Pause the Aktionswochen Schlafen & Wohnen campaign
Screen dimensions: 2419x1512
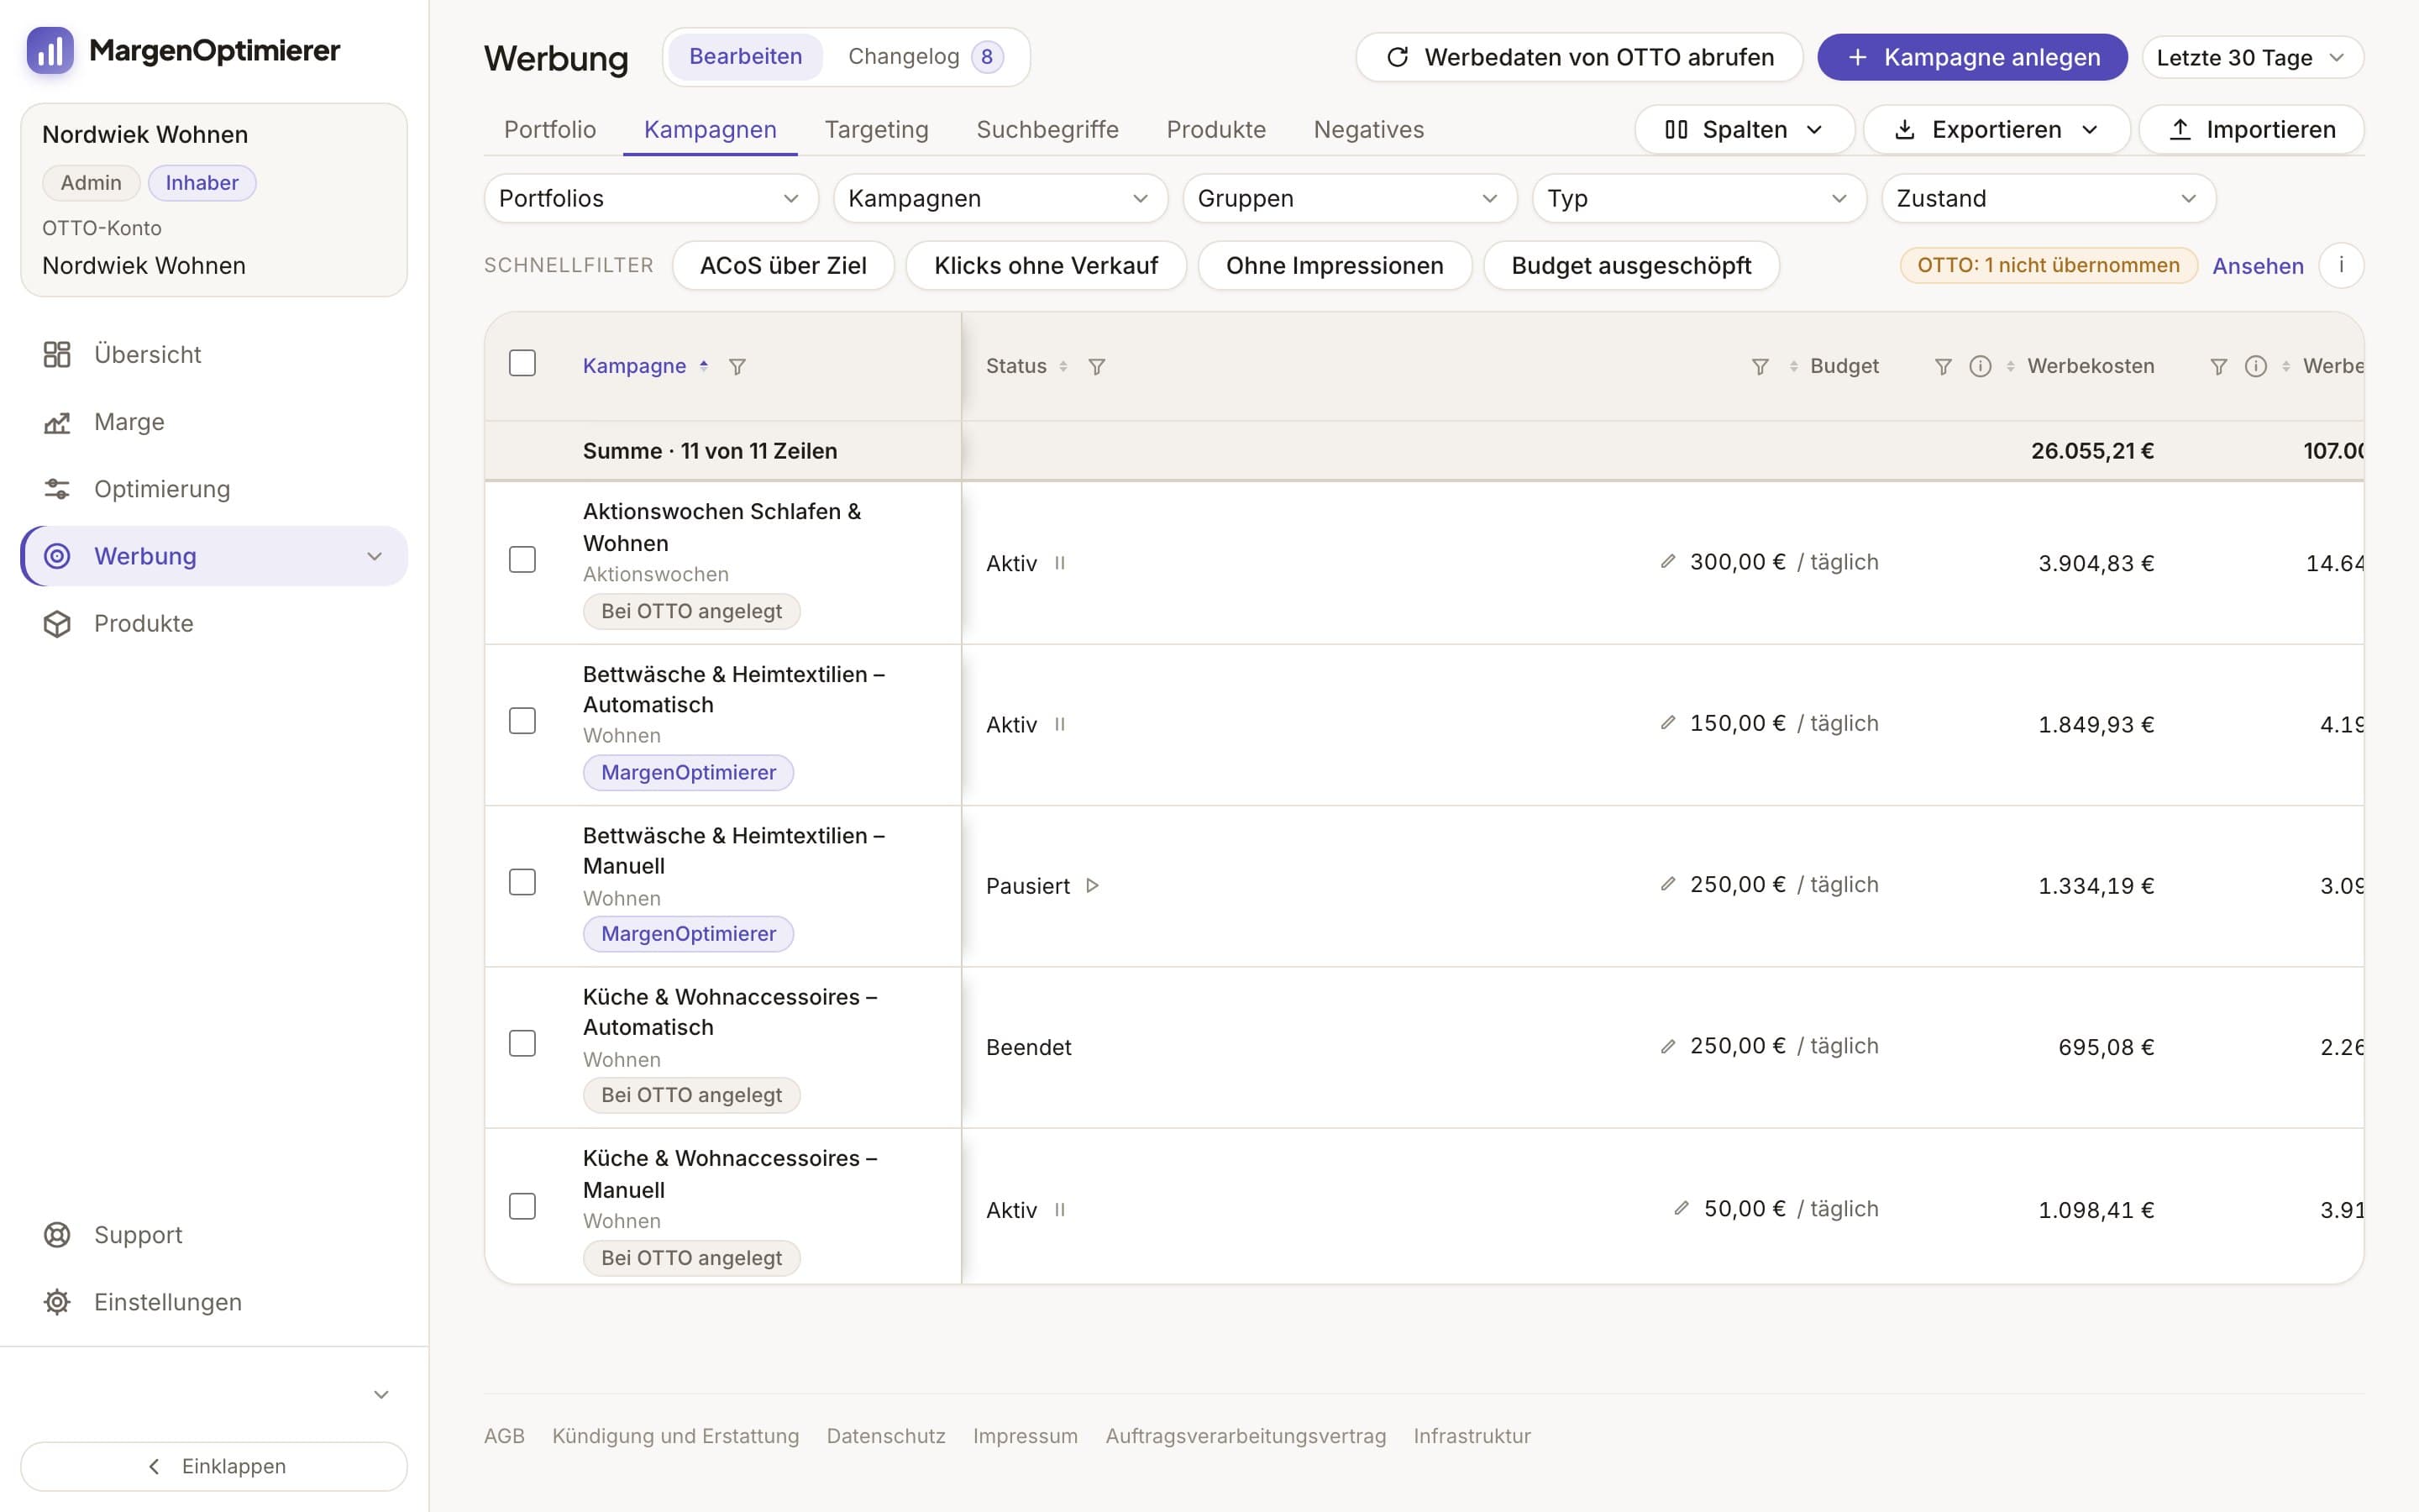tap(1059, 563)
